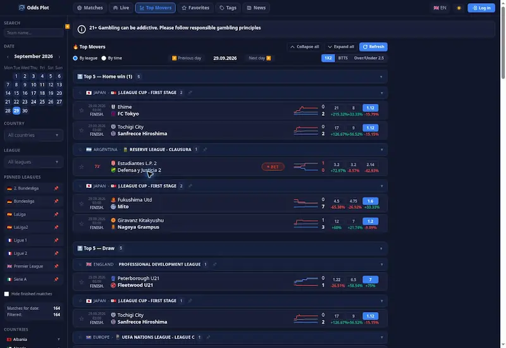Screen dimensions: 506x348
Task: Unpin the Bundesliga pinned league
Action: click(x=56, y=201)
